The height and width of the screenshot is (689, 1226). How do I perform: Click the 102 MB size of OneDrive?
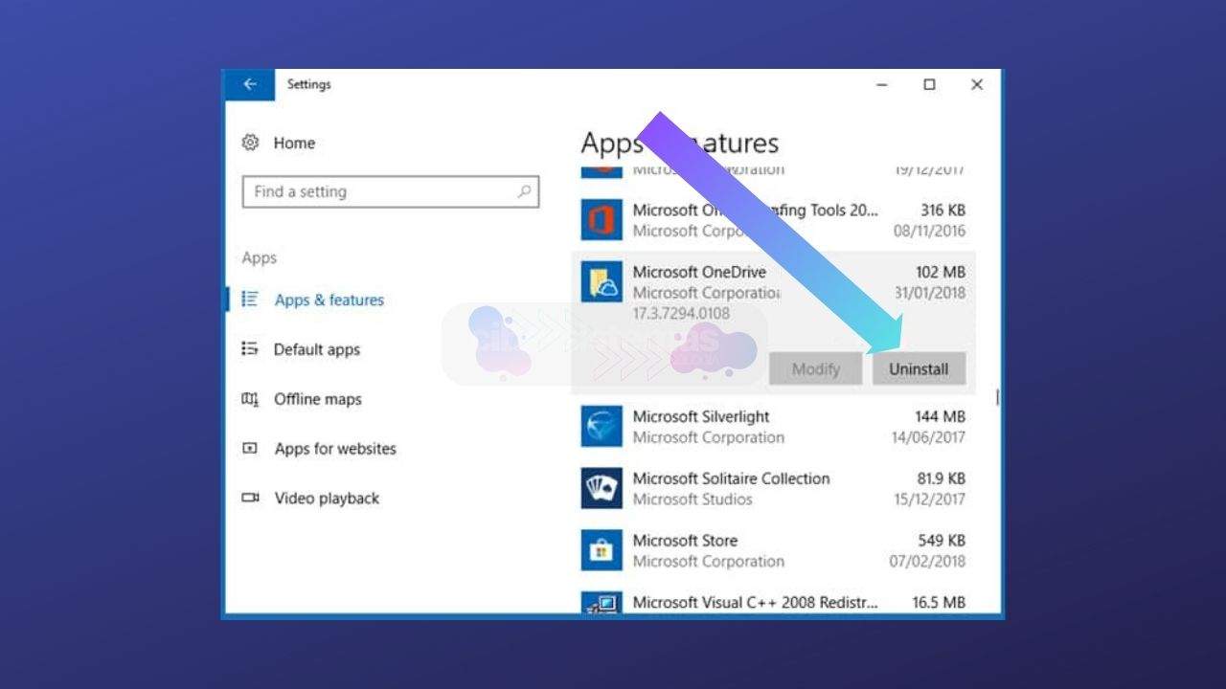pos(941,272)
